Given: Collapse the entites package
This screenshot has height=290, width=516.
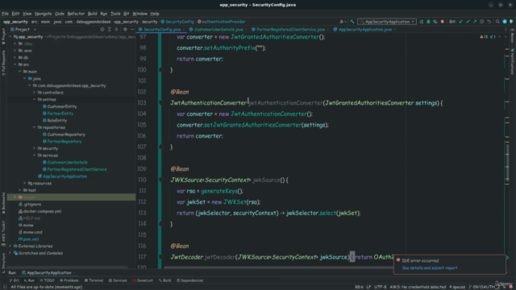Looking at the screenshot, I should click(x=34, y=99).
